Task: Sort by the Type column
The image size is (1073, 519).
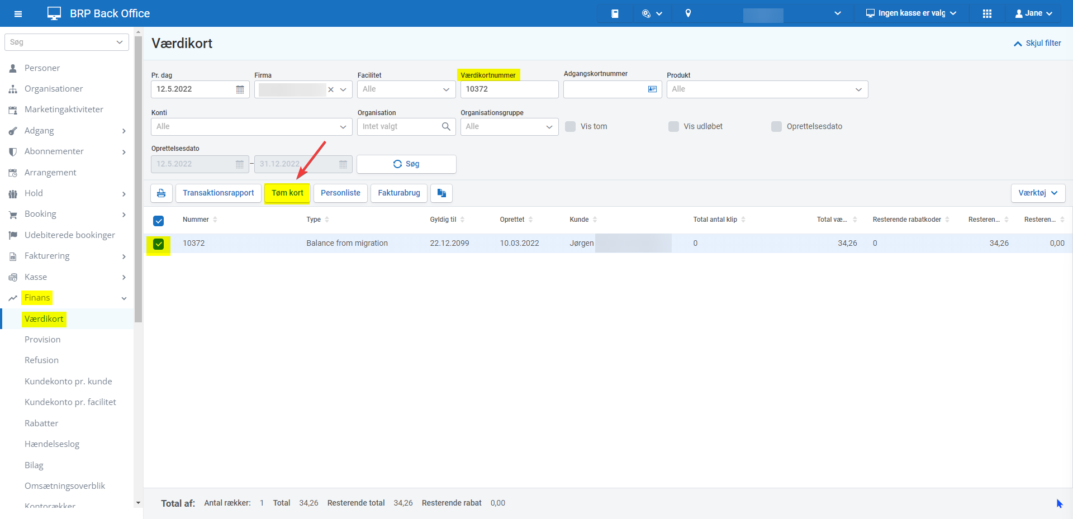Action: pos(317,220)
